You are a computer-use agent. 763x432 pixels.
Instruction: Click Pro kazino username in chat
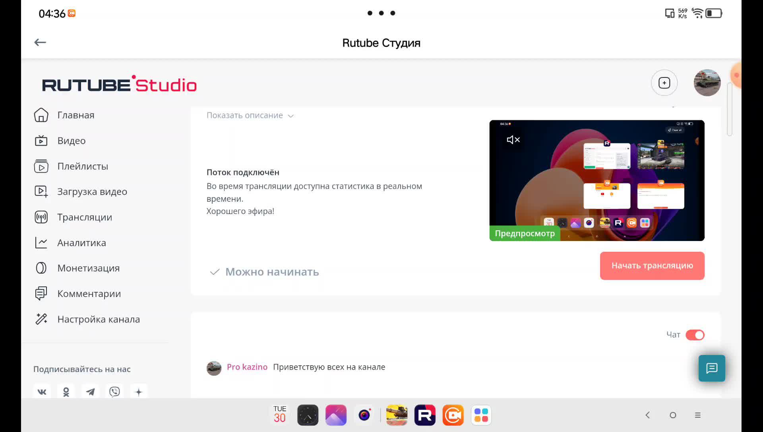247,367
